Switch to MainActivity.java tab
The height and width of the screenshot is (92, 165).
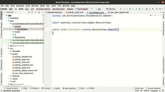[54, 12]
